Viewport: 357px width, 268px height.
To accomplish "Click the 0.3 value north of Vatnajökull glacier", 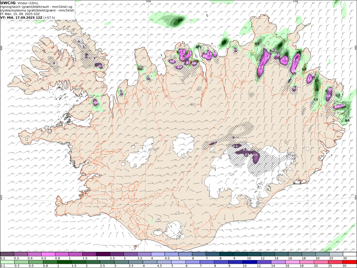I will pos(235,146).
